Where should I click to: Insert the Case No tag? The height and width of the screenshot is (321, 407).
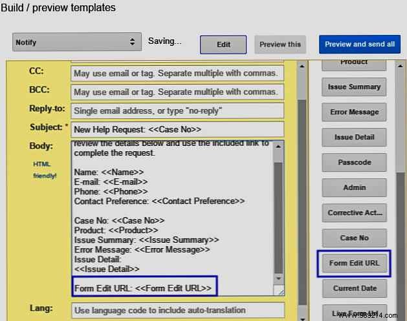354,238
